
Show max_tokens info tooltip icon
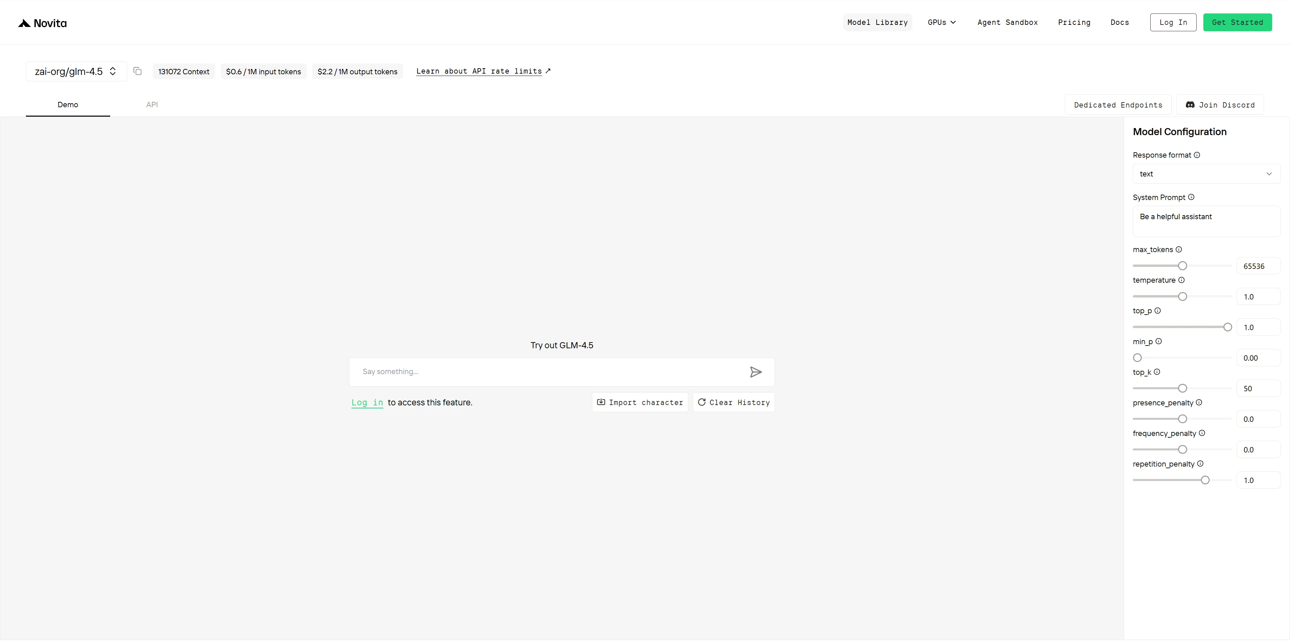click(1178, 249)
